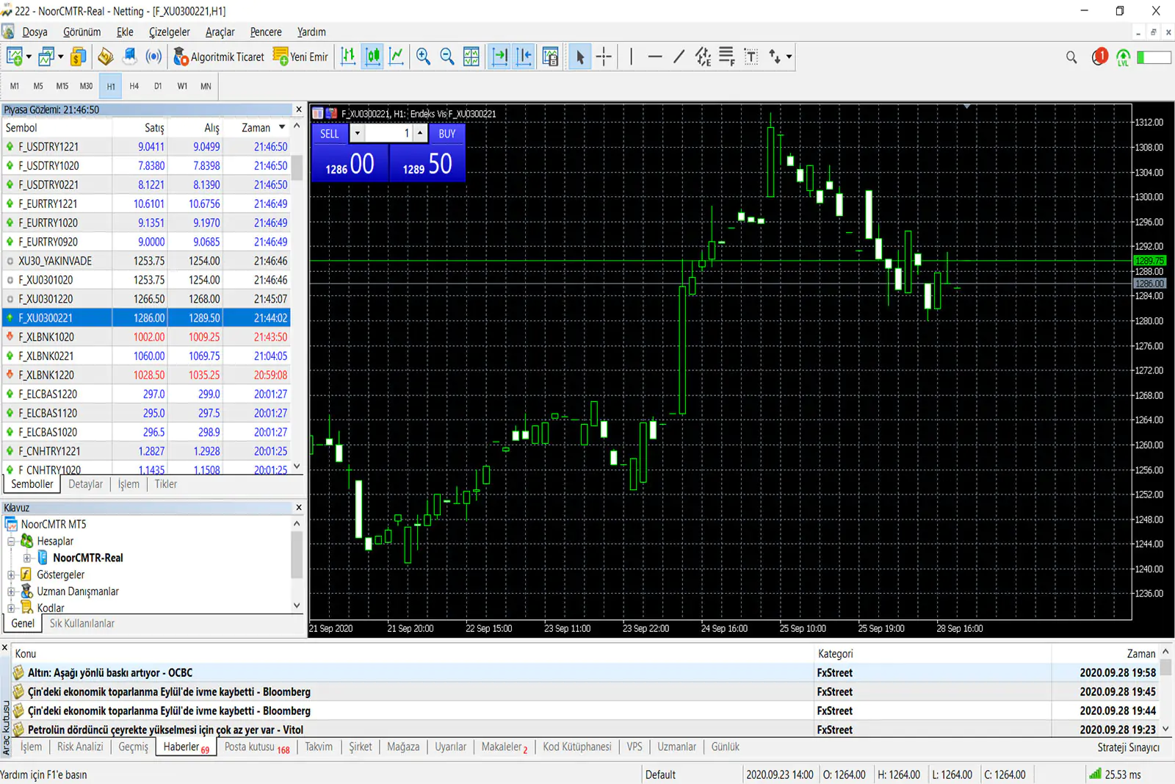Select the trendline drawing tool
The image size is (1175, 784).
[678, 57]
